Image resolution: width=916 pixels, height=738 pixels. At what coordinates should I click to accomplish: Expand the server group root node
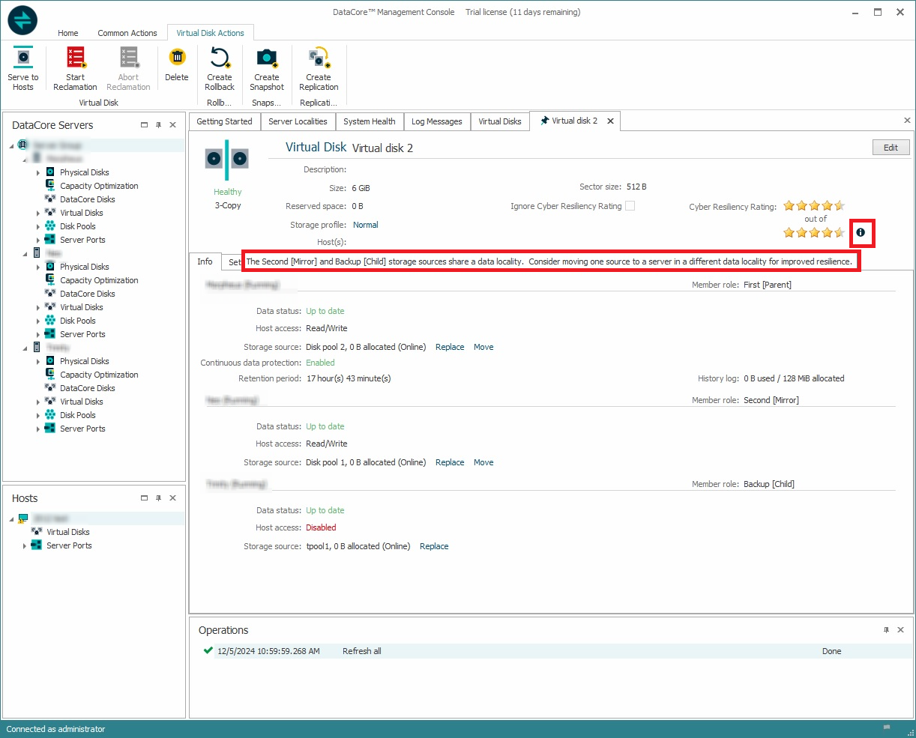click(x=12, y=145)
